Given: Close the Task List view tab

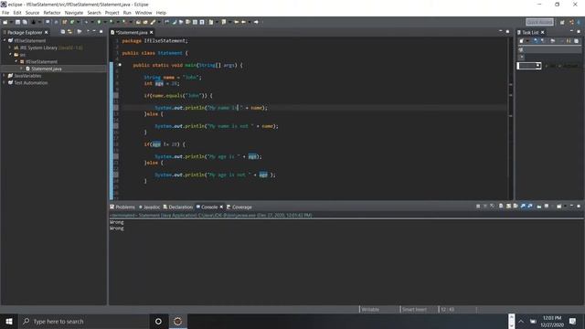Looking at the screenshot, I should tap(542, 33).
